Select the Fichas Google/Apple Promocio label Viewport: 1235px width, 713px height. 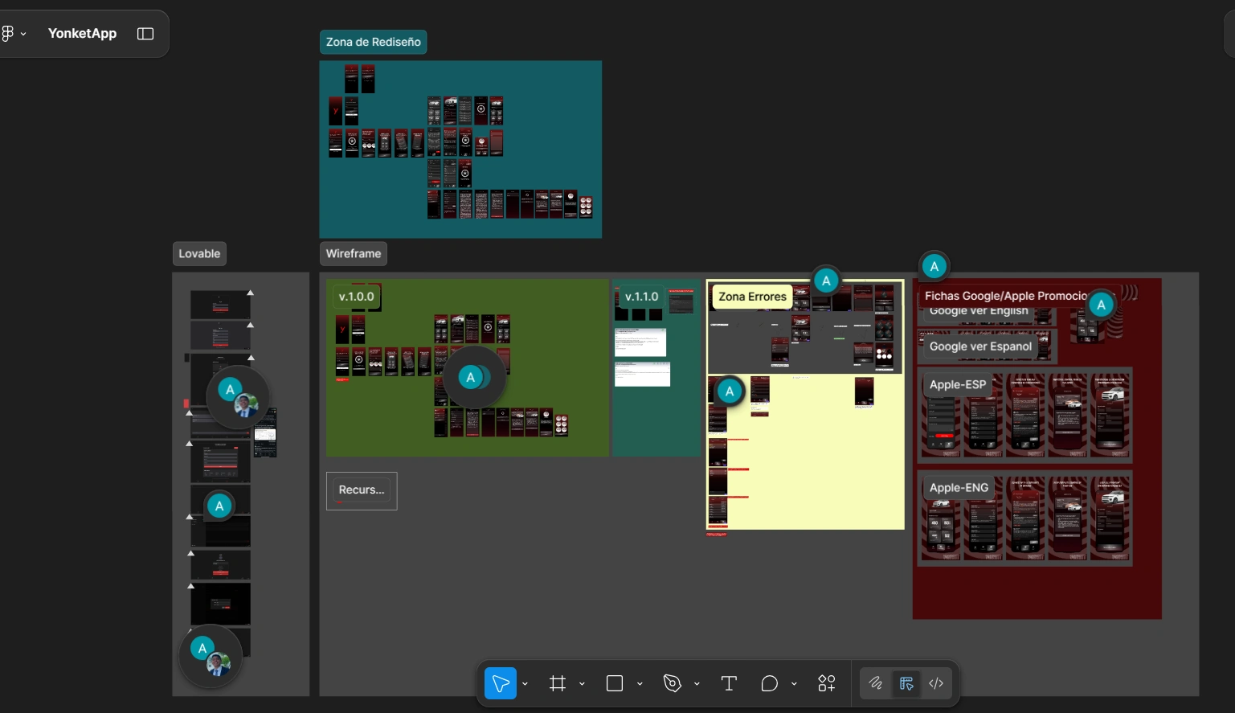pyautogui.click(x=1005, y=296)
